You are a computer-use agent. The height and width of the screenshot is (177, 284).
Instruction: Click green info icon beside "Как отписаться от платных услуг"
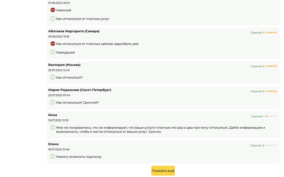tap(53, 19)
